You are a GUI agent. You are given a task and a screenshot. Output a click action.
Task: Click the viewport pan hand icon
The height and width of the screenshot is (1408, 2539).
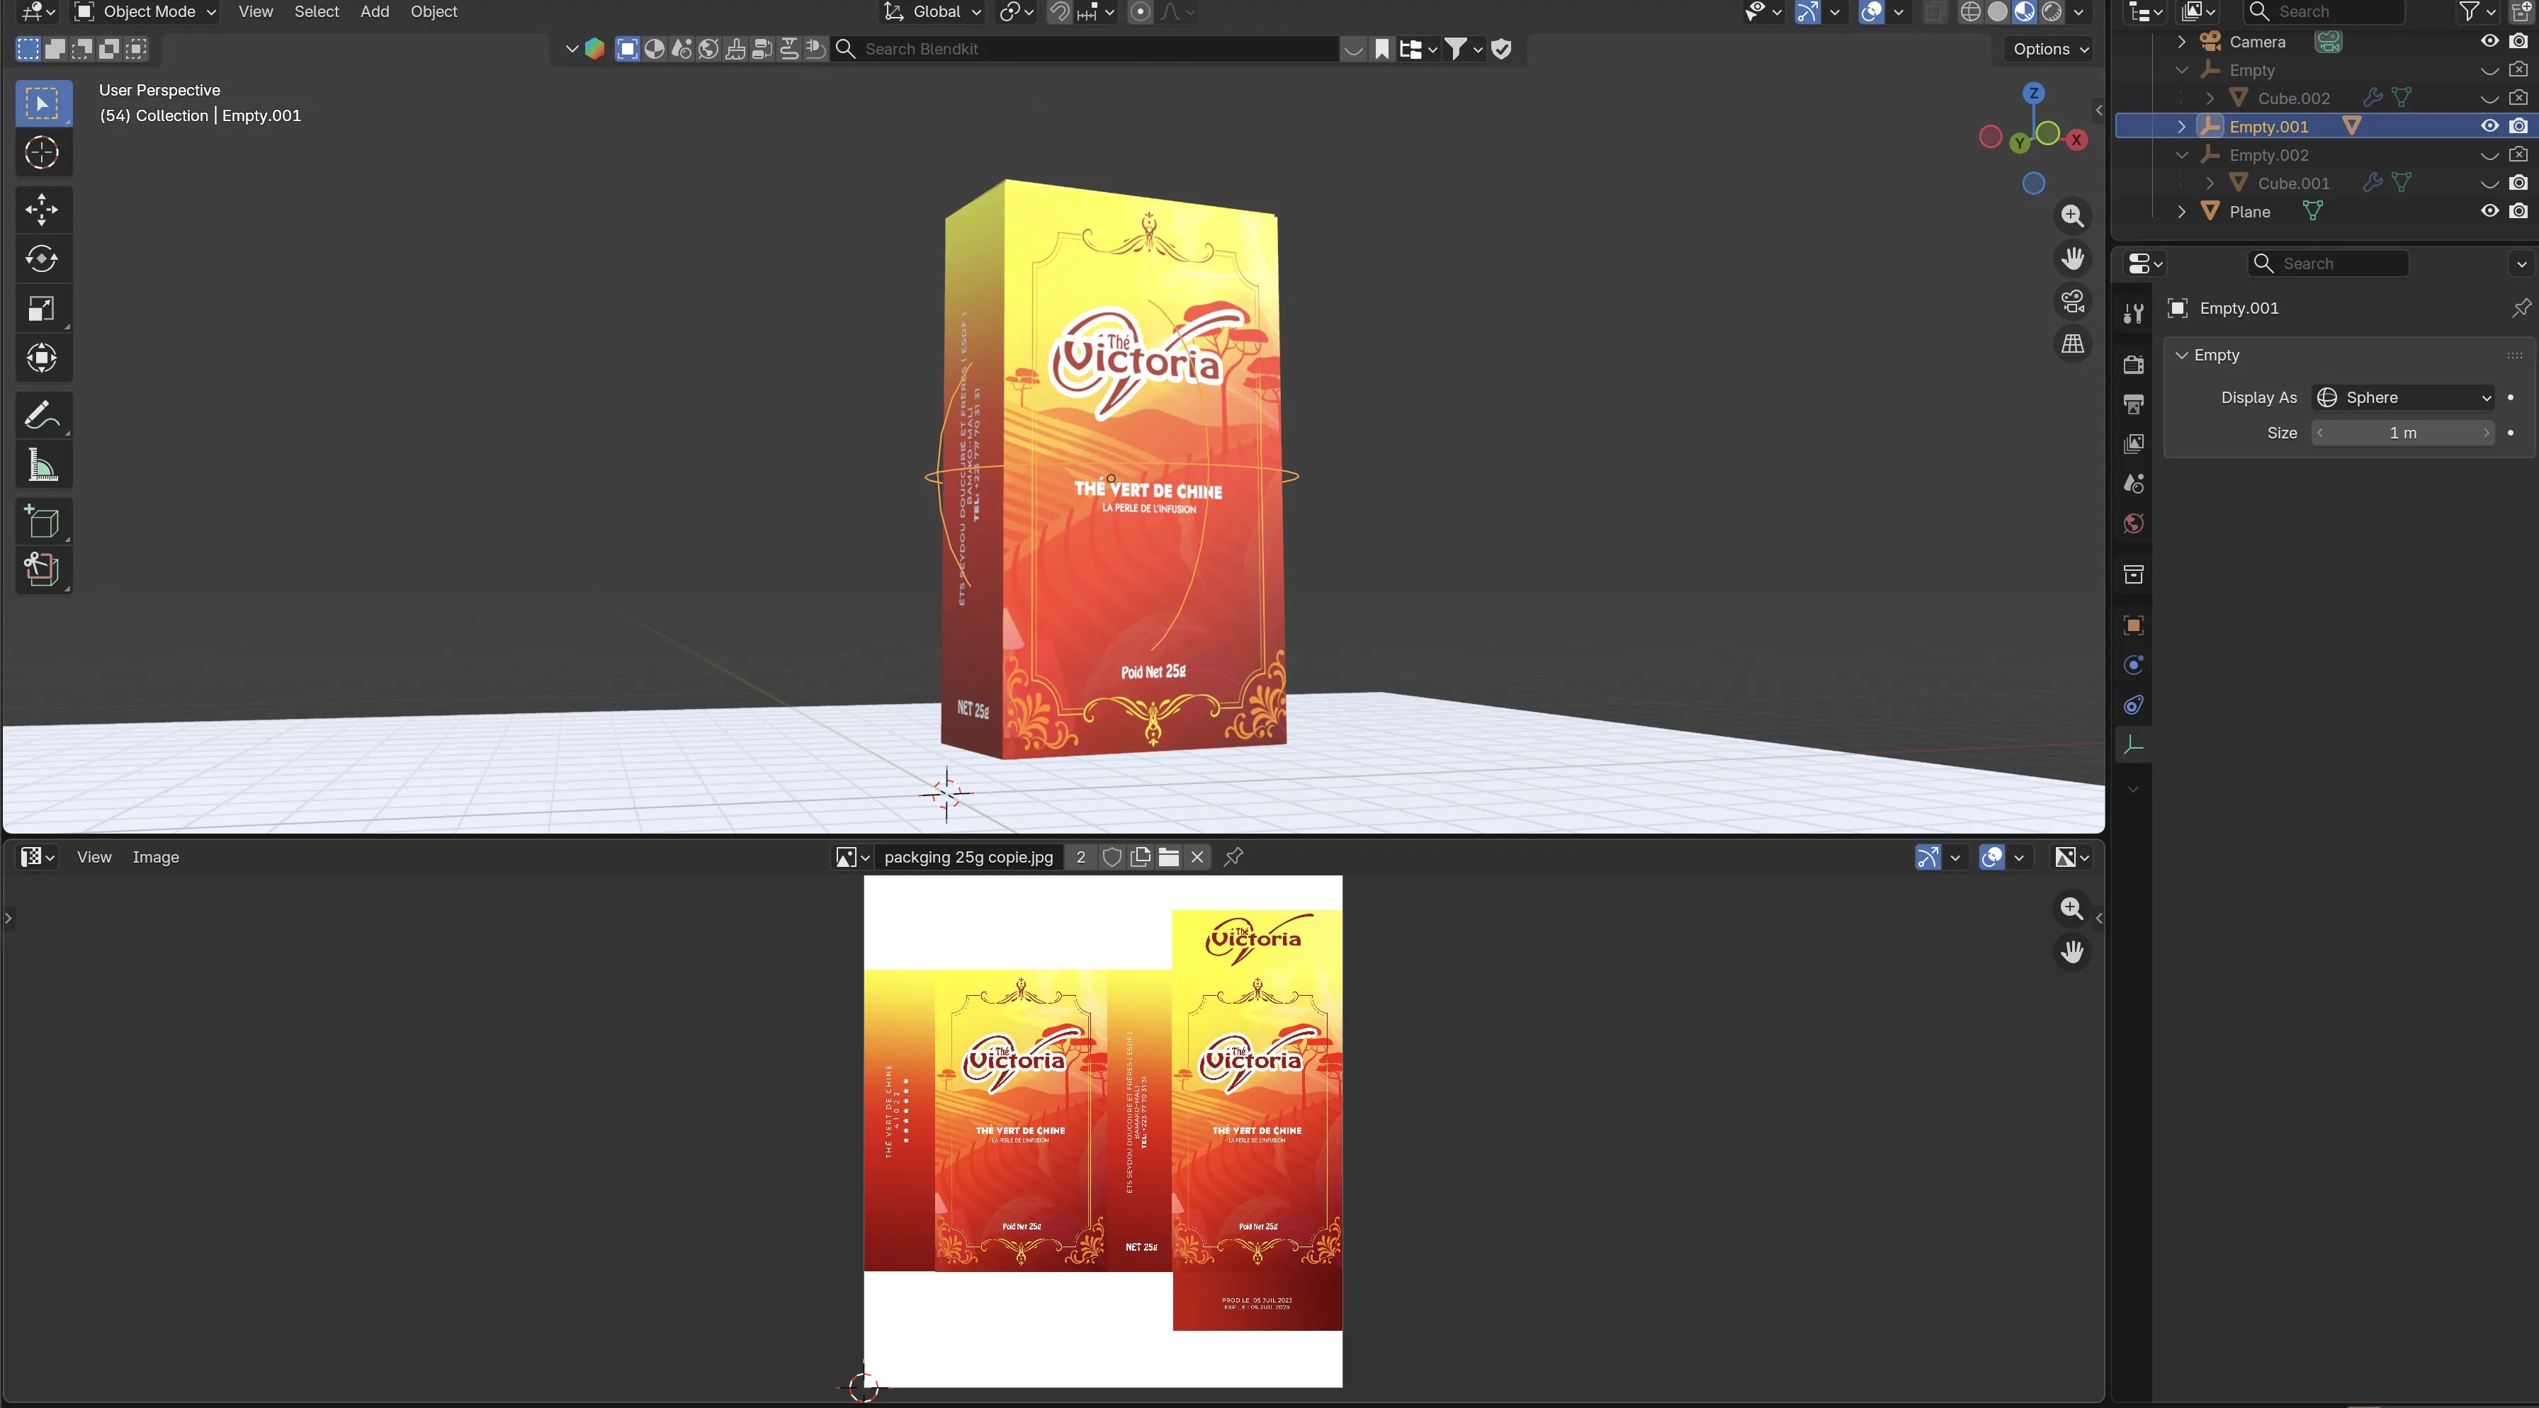[2073, 258]
